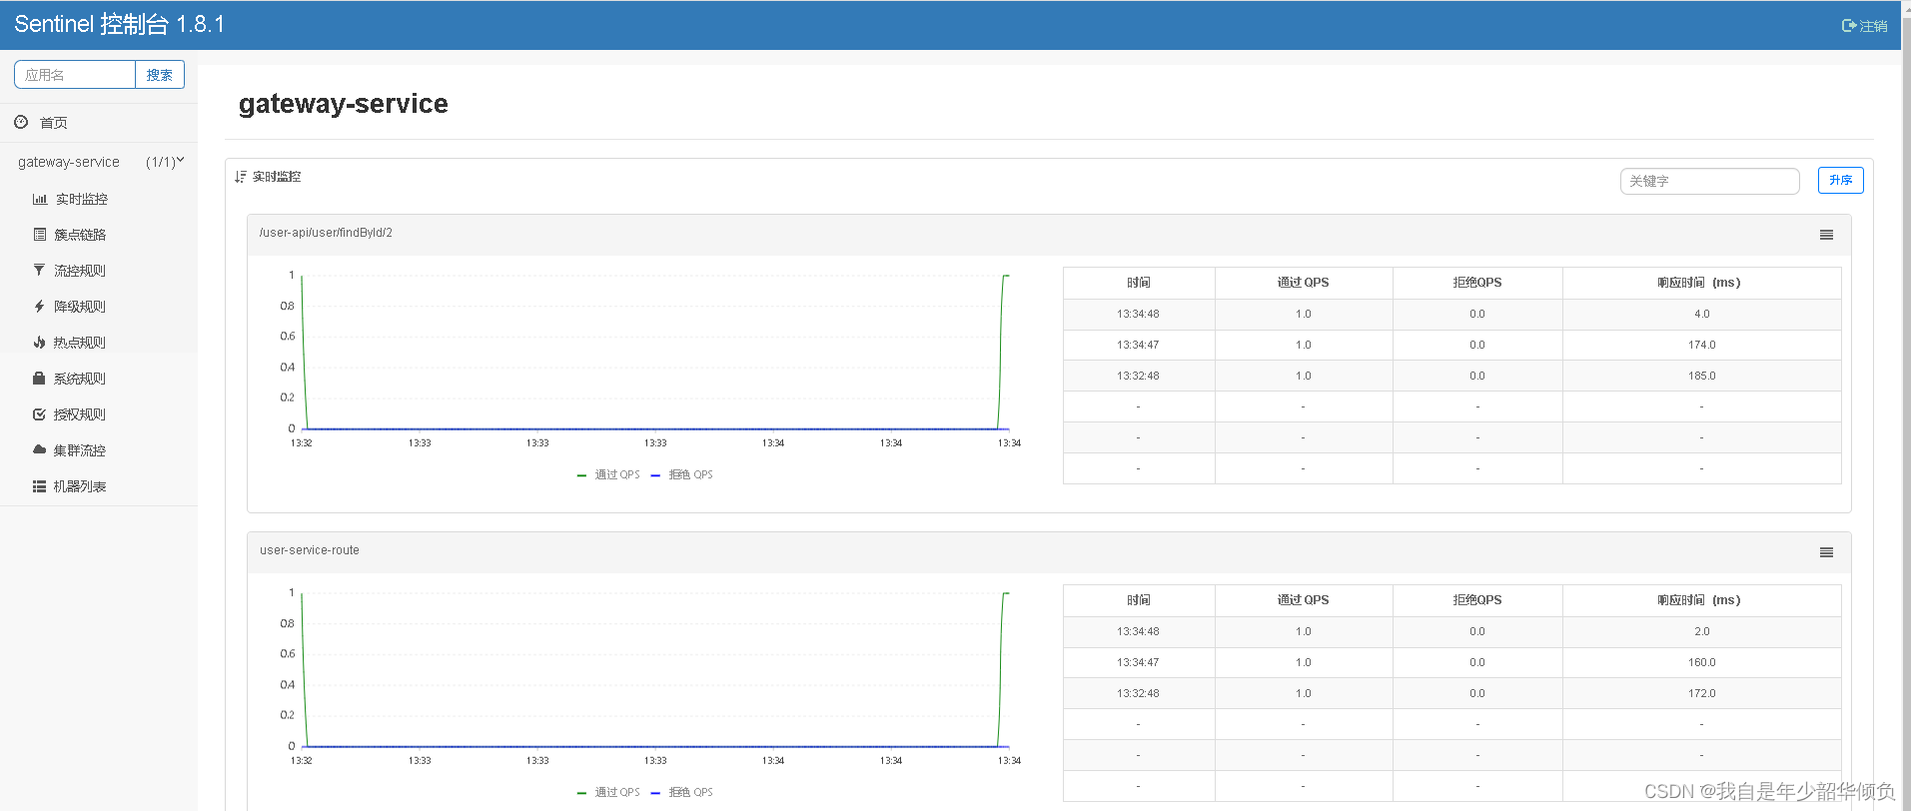Screen dimensions: 1911x811
Task: Click the 授权规则 check-square icon
Action: (x=39, y=414)
